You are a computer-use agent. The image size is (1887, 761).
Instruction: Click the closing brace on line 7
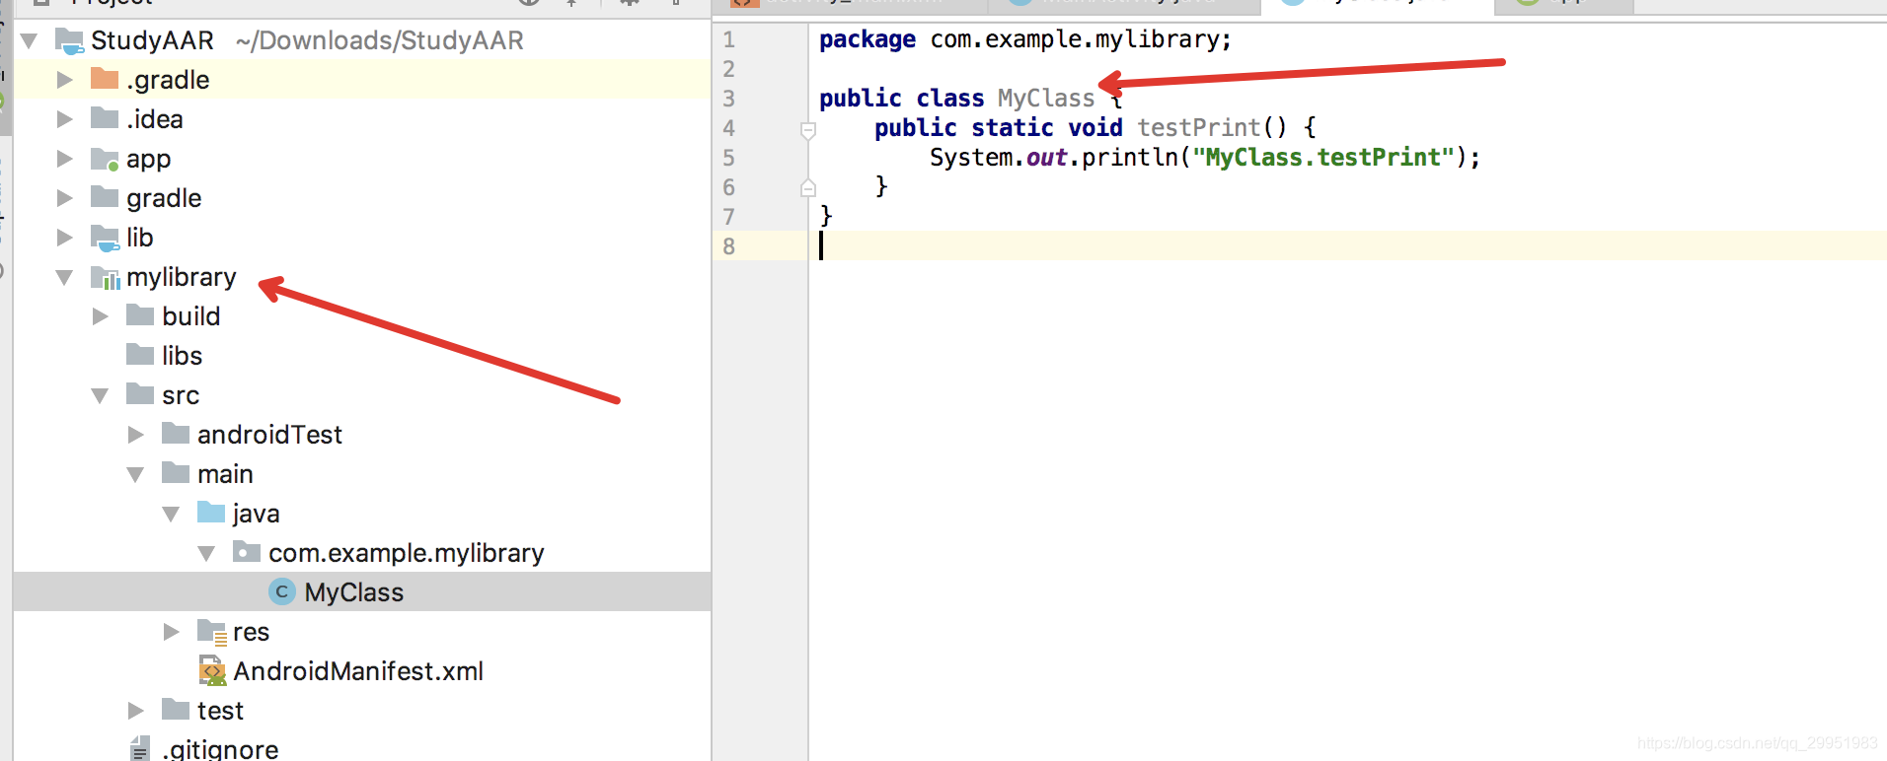[x=826, y=216]
